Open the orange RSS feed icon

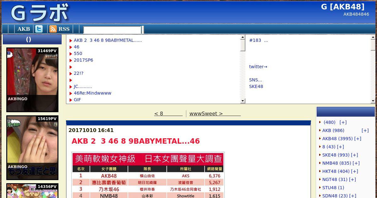pyautogui.click(x=53, y=29)
